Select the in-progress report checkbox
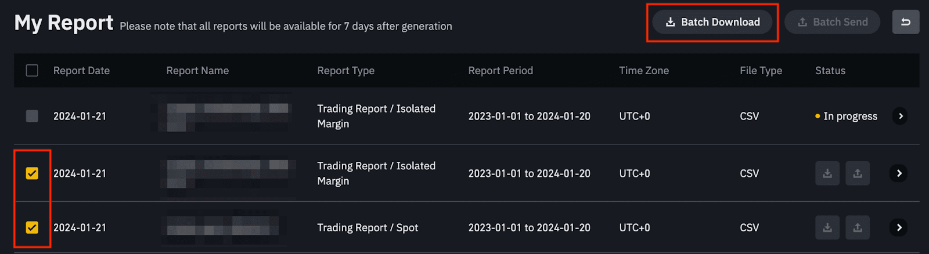This screenshot has width=929, height=254. pos(32,116)
